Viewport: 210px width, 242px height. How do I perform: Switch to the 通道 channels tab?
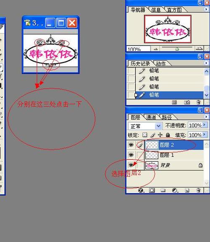[x=151, y=117]
